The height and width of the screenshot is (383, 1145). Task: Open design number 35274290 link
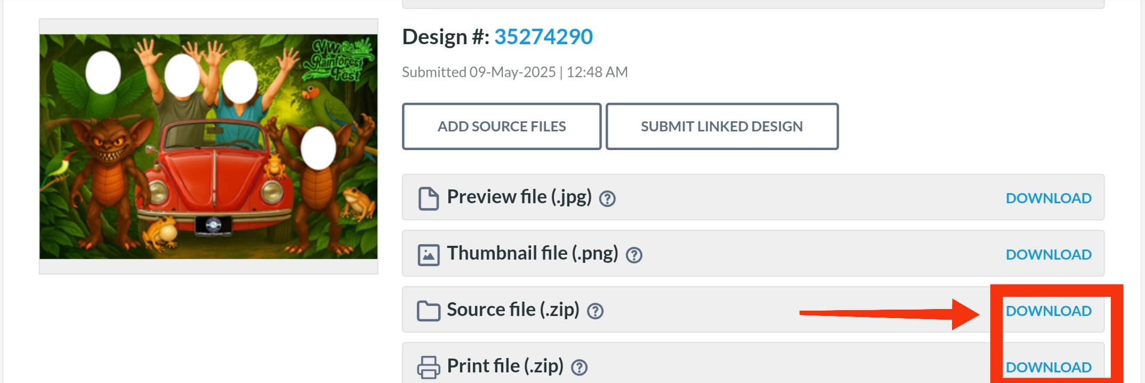(543, 37)
